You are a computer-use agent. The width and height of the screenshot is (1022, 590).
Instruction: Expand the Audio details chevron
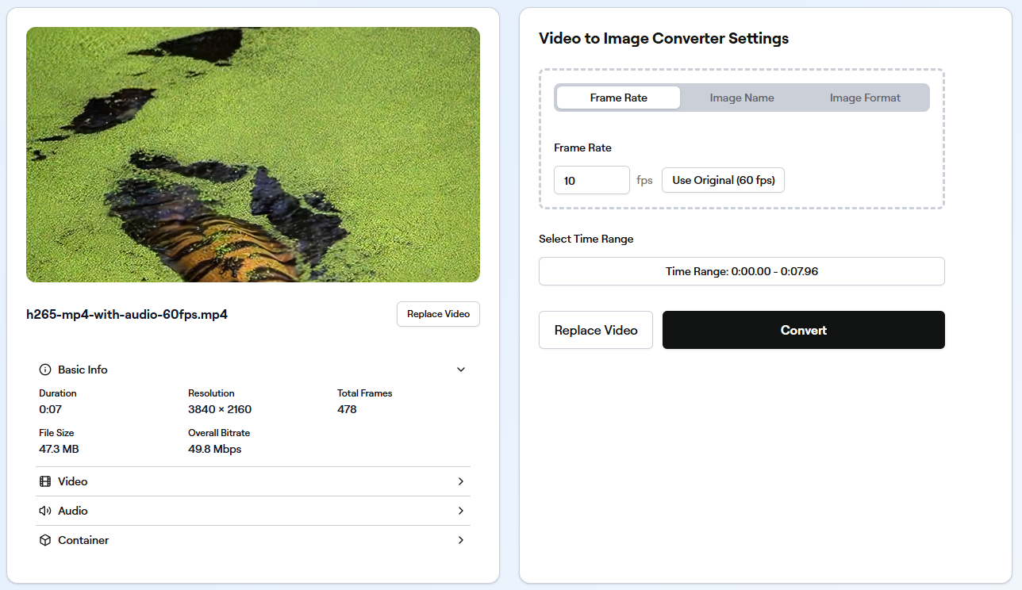click(460, 511)
